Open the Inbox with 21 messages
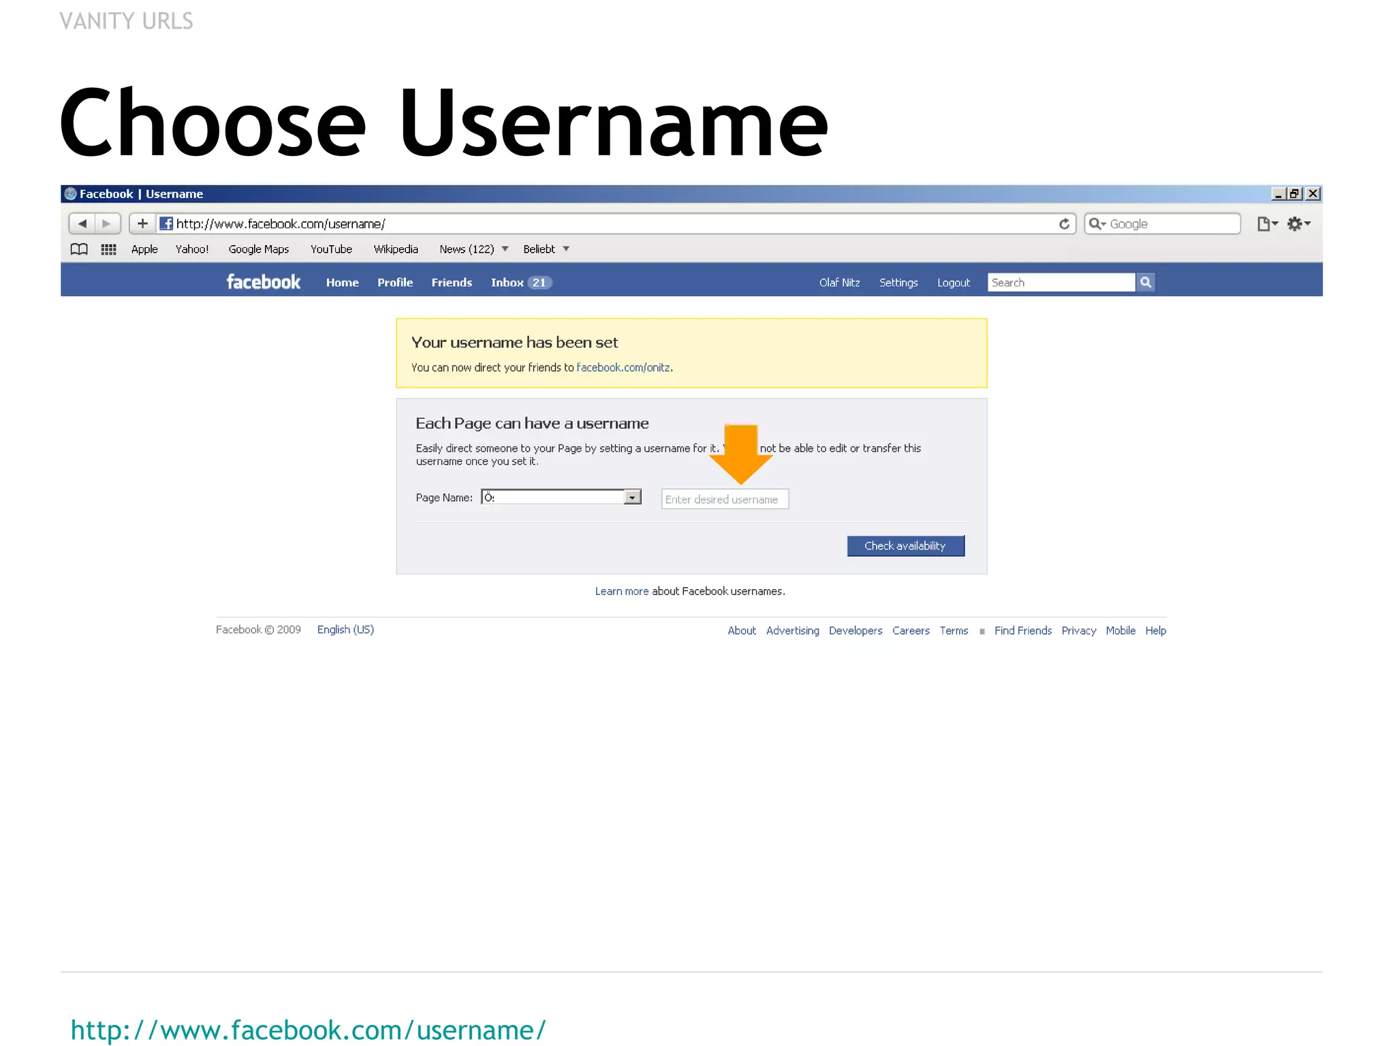The image size is (1395, 1046). point(521,283)
